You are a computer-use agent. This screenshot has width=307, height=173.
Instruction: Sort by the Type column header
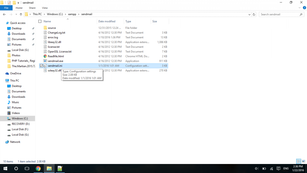(x=128, y=21)
